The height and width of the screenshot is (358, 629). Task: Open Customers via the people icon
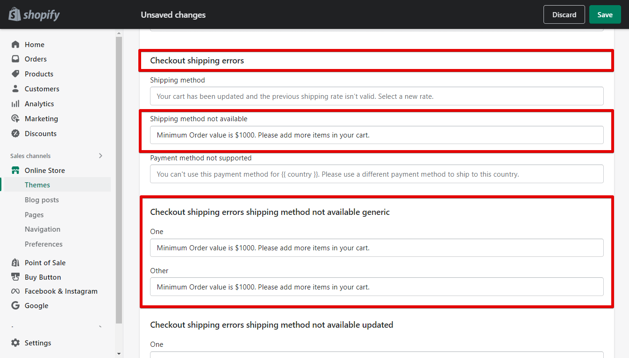click(x=16, y=89)
